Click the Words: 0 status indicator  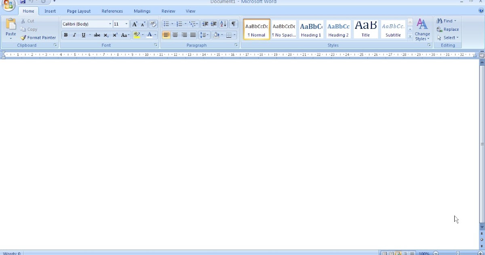(x=12, y=253)
